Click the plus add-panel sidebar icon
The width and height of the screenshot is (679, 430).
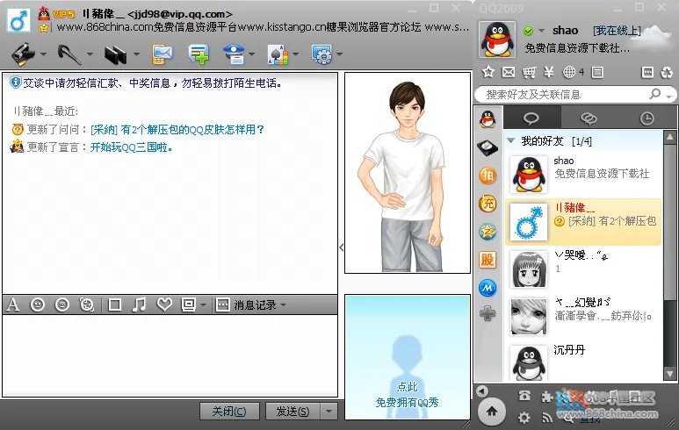488,313
